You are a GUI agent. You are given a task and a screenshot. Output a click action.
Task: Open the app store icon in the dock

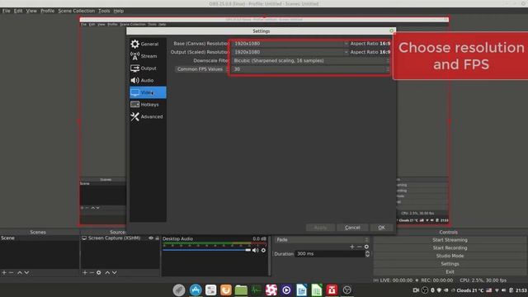tap(196, 290)
